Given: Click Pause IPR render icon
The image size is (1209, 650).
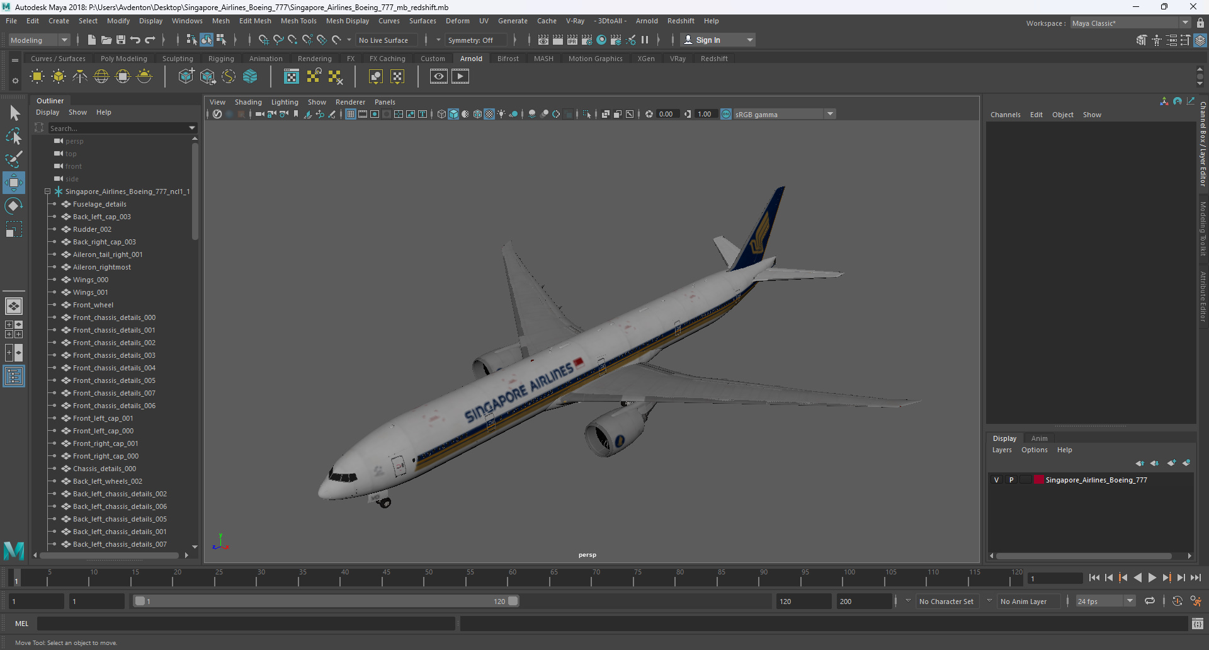Looking at the screenshot, I should [645, 40].
